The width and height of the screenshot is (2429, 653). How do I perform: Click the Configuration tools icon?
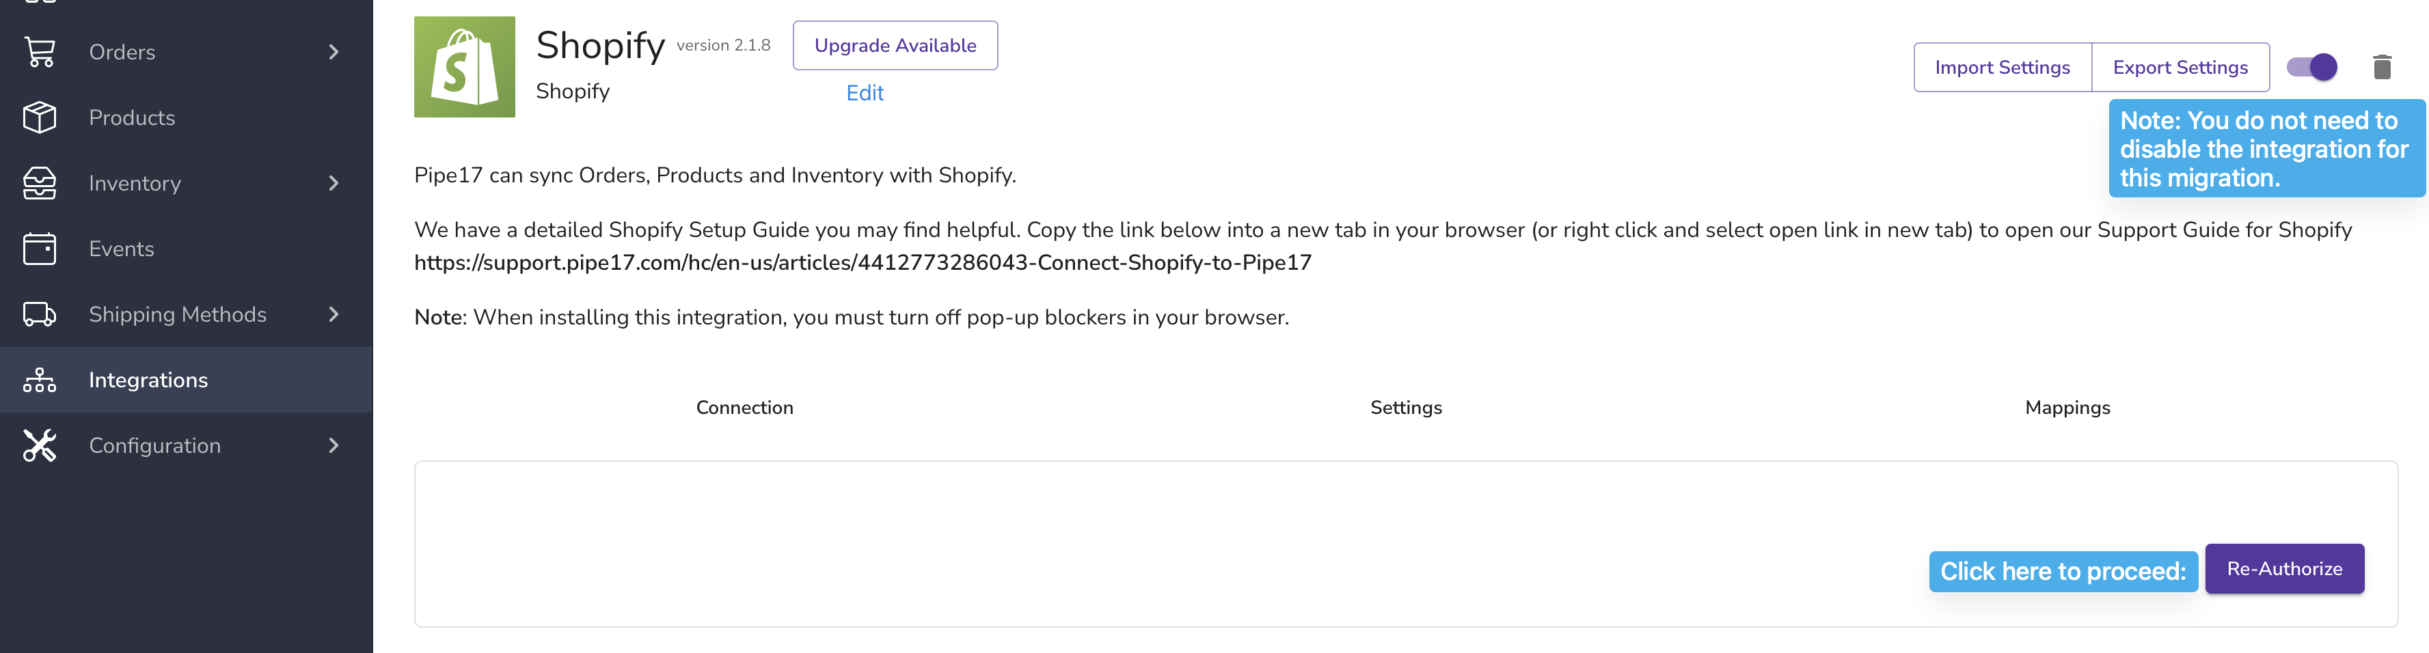[40, 446]
